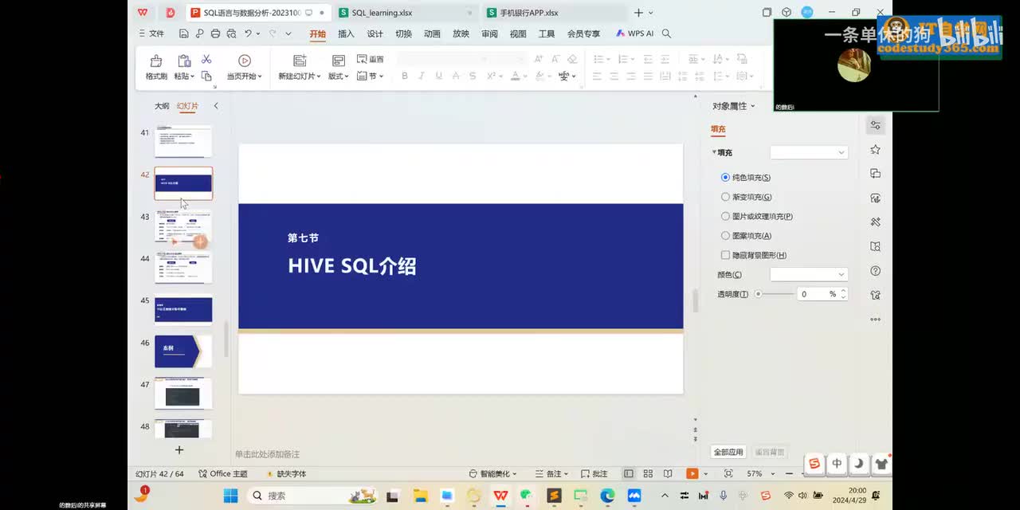Toggle the moon night-mode icon in IME bar

[x=859, y=463]
